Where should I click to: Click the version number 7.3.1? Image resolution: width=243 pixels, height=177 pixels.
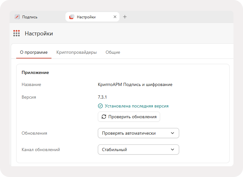click(x=102, y=97)
